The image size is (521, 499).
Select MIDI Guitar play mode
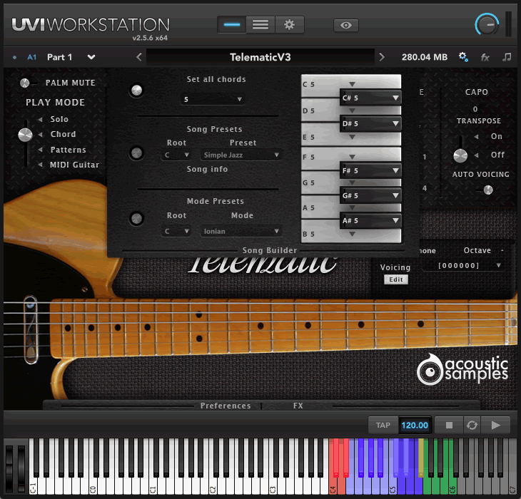pyautogui.click(x=74, y=165)
